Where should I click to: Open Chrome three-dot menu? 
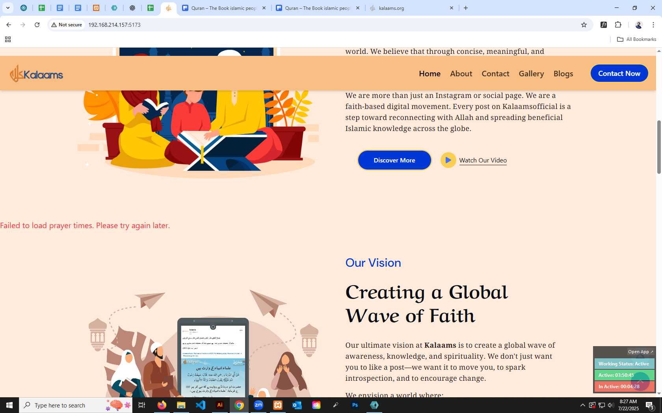coord(653,25)
